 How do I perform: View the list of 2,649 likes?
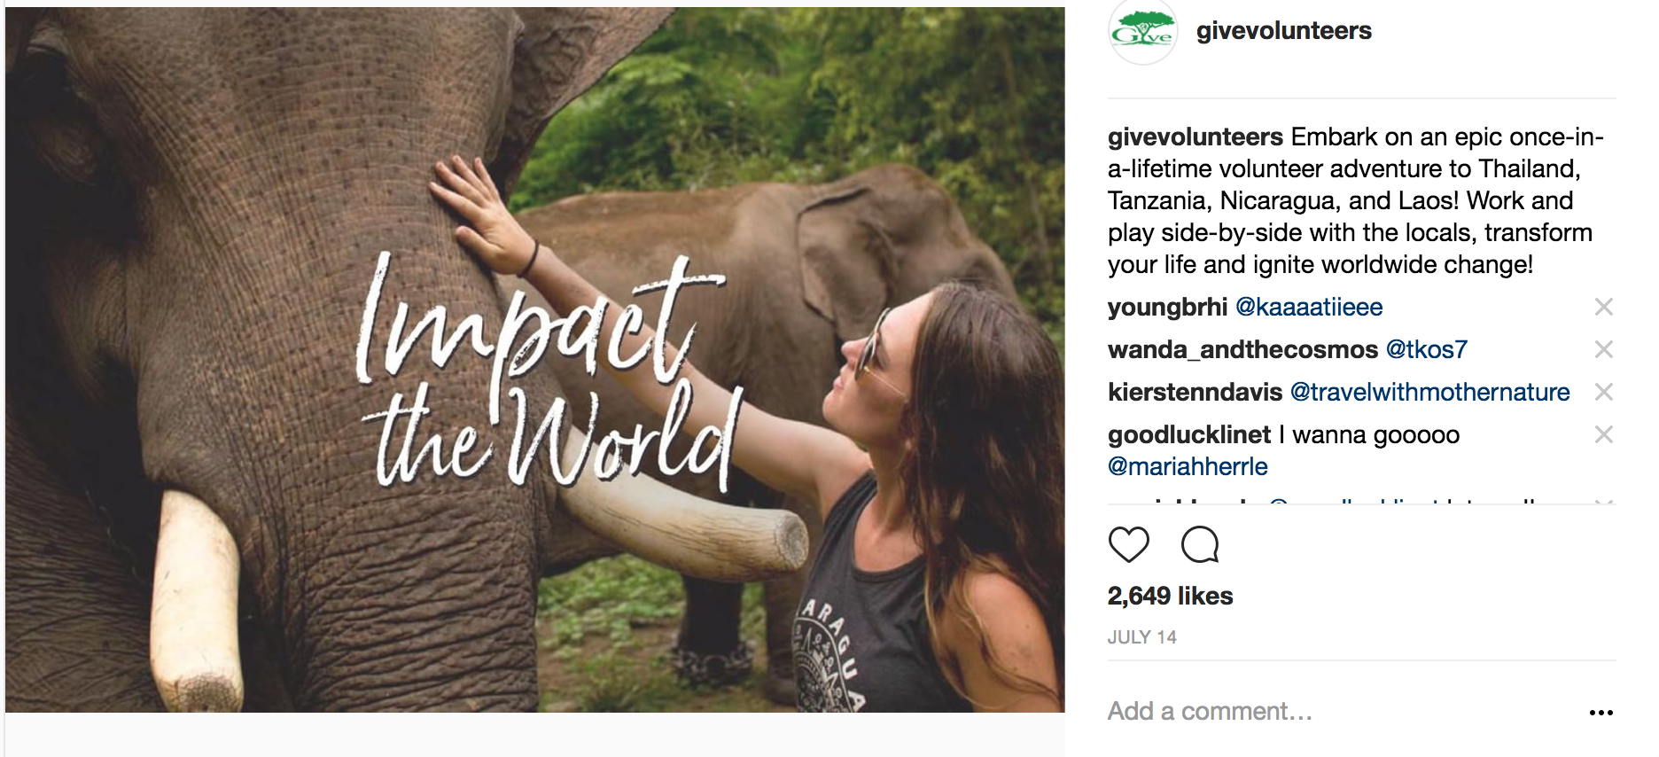coord(1170,596)
